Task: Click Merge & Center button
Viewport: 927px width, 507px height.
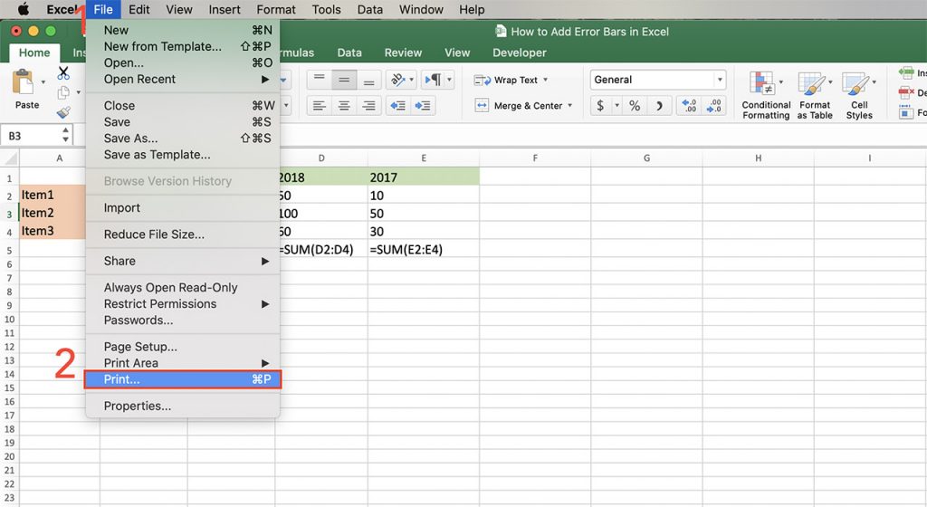Action: tap(519, 106)
